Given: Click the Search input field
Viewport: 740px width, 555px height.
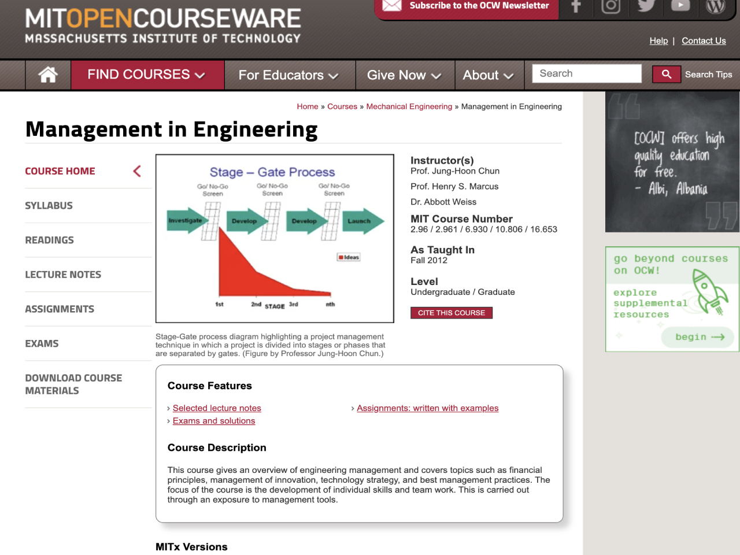Looking at the screenshot, I should 587,73.
